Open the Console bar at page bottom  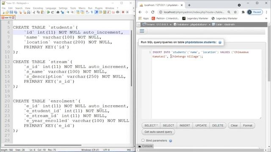(146, 146)
